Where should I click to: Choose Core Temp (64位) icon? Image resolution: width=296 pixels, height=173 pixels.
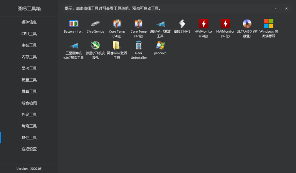tap(117, 24)
